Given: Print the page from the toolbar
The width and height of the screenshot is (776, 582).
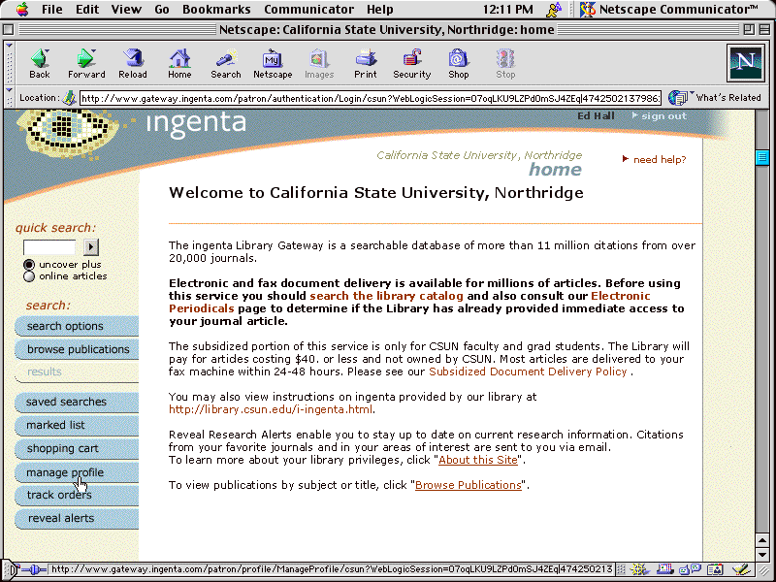Looking at the screenshot, I should 366,64.
